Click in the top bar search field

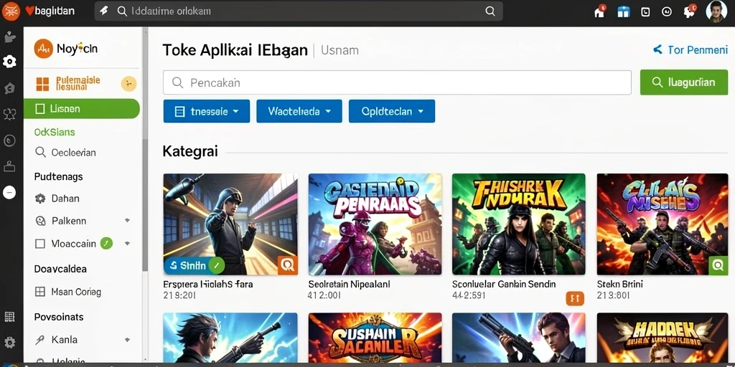coord(299,11)
